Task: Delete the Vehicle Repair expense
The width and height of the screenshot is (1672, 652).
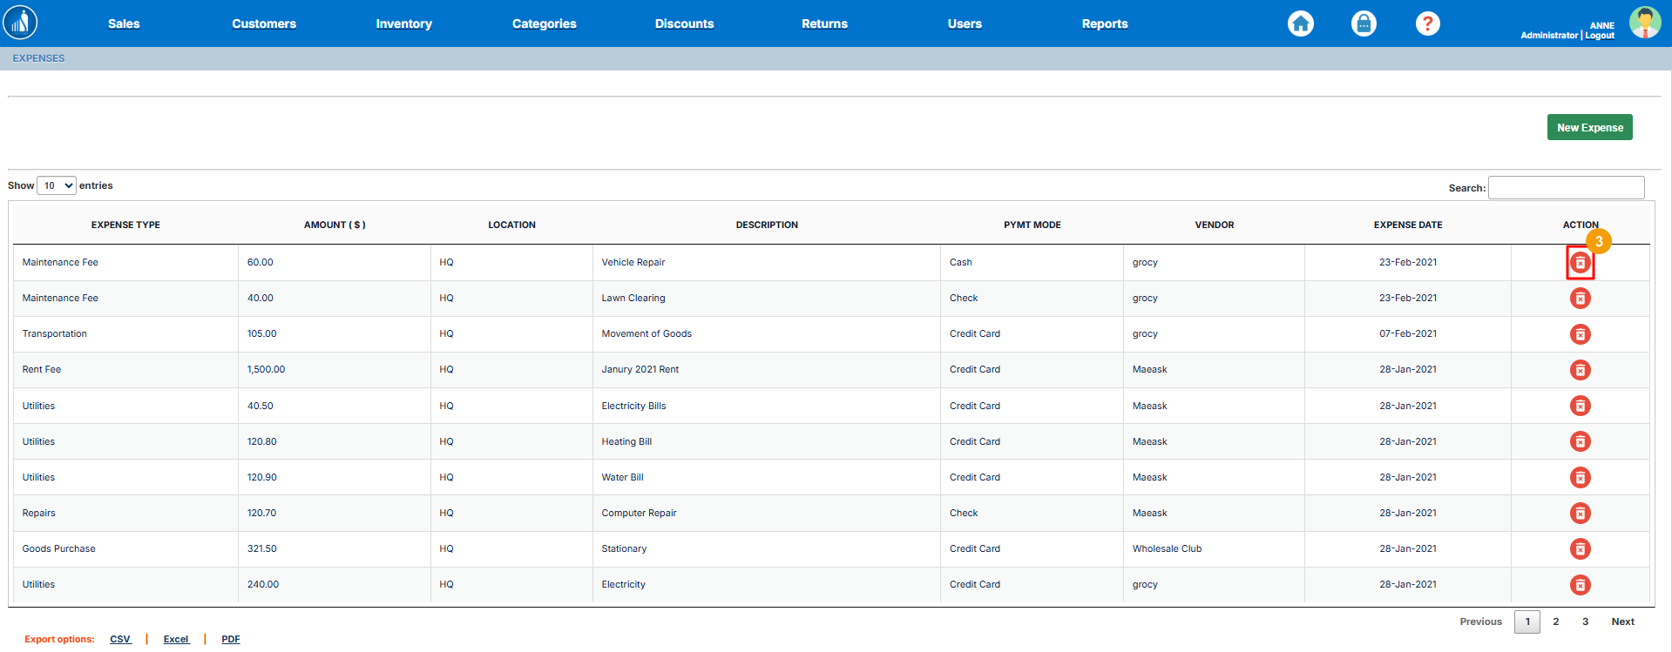Action: (x=1580, y=263)
